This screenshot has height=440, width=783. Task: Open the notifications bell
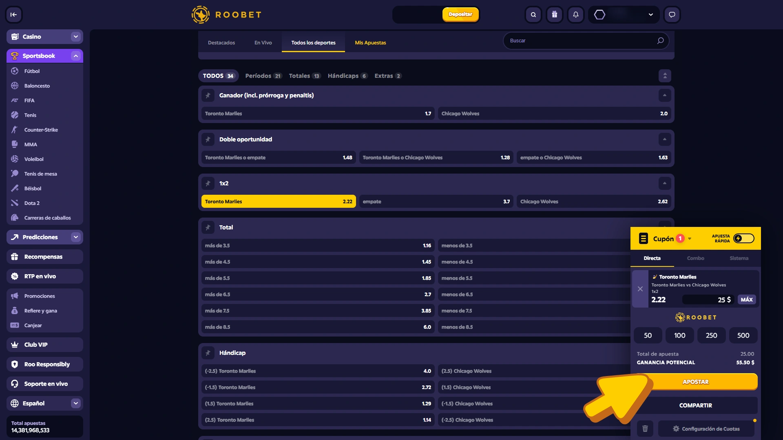(576, 15)
